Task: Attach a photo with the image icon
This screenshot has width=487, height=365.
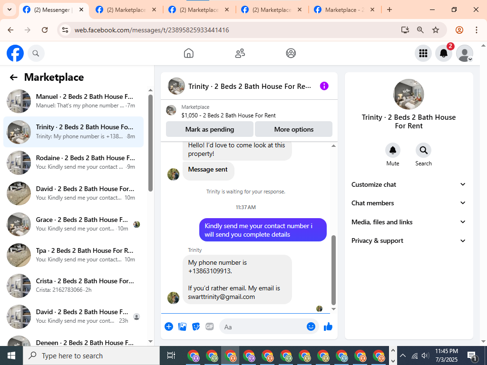Action: click(182, 327)
